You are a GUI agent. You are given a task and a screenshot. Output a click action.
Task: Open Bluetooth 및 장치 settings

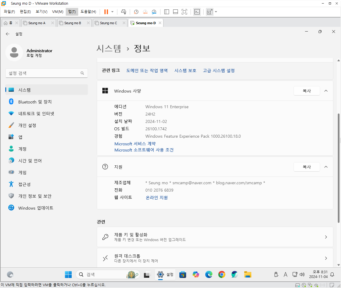point(47,102)
